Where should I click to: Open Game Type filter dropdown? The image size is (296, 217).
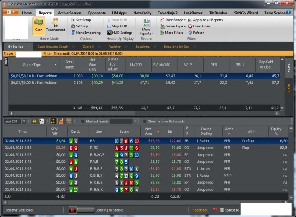(173, 26)
